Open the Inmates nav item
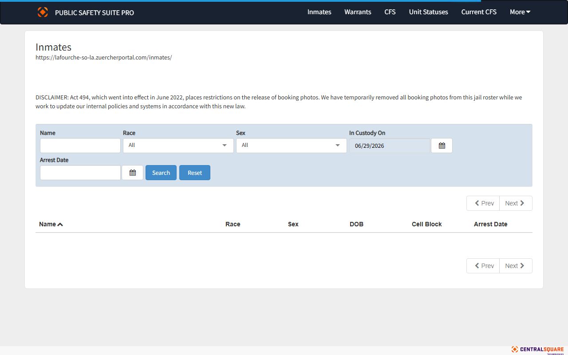The width and height of the screenshot is (568, 355). click(x=319, y=12)
